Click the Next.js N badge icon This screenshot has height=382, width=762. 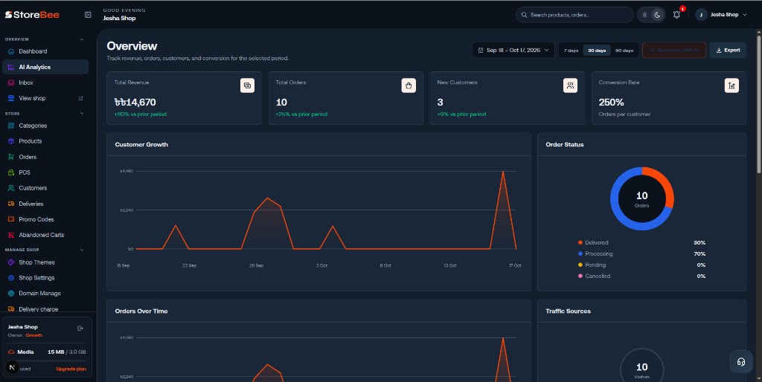point(12,367)
